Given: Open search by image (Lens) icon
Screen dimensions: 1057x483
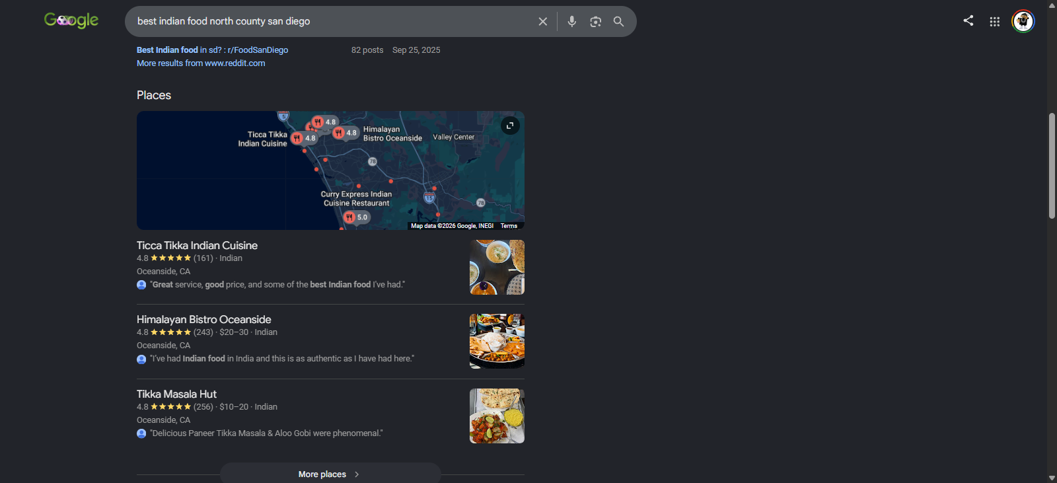Looking at the screenshot, I should point(596,22).
